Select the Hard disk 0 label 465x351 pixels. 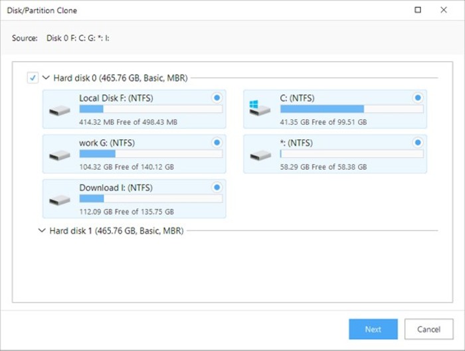120,78
